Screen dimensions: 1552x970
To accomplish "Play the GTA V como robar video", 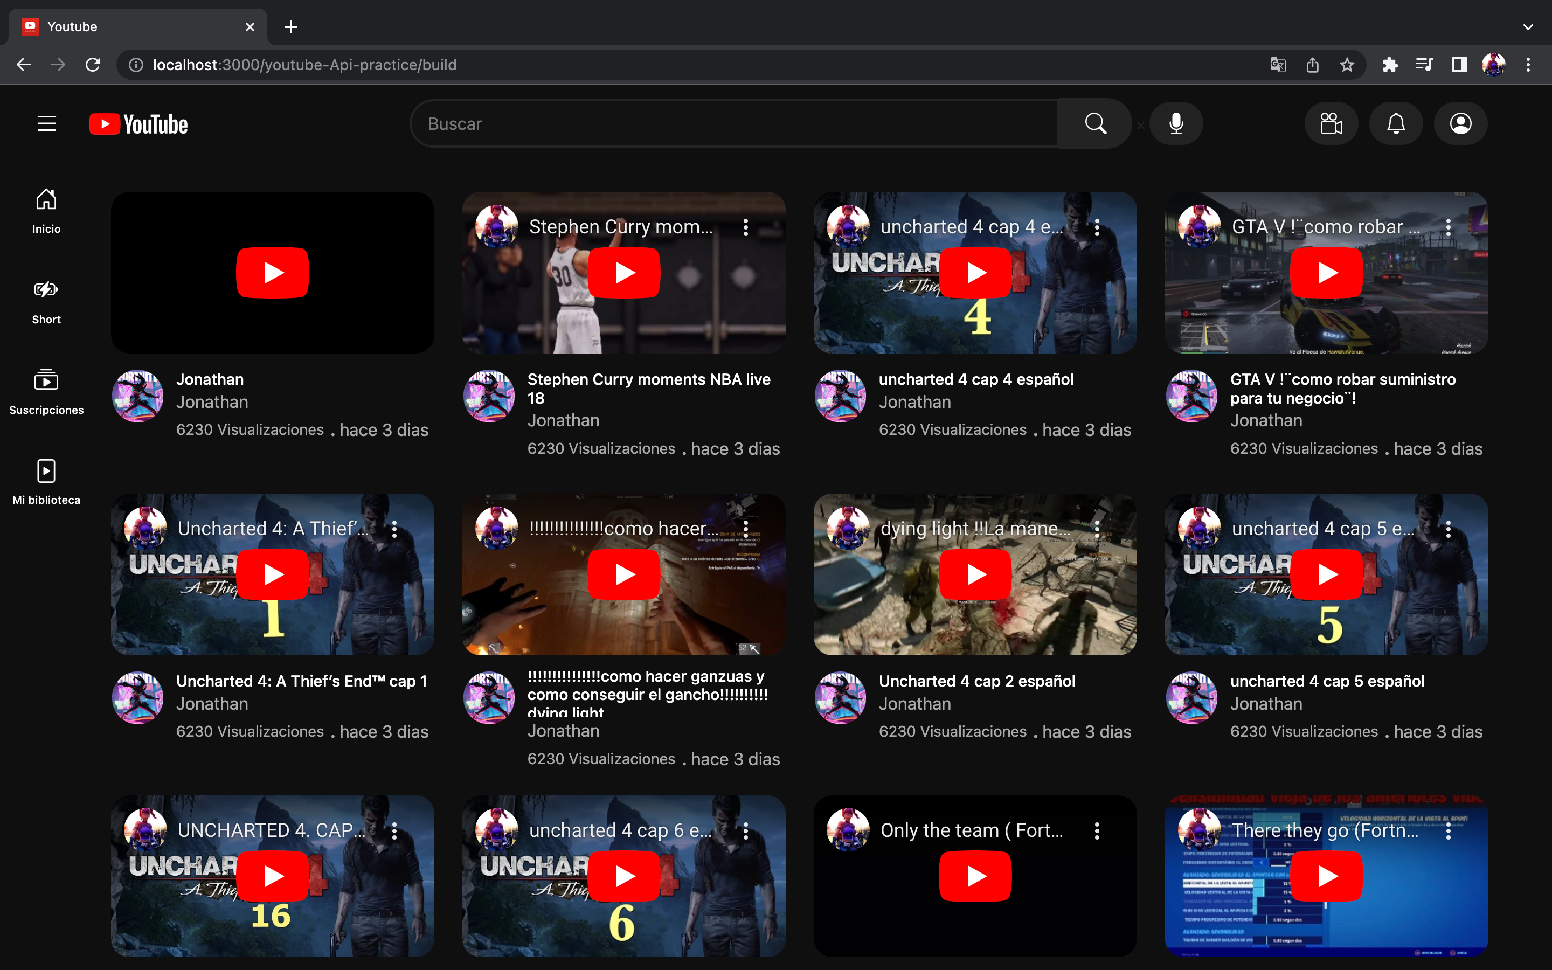I will pos(1326,273).
